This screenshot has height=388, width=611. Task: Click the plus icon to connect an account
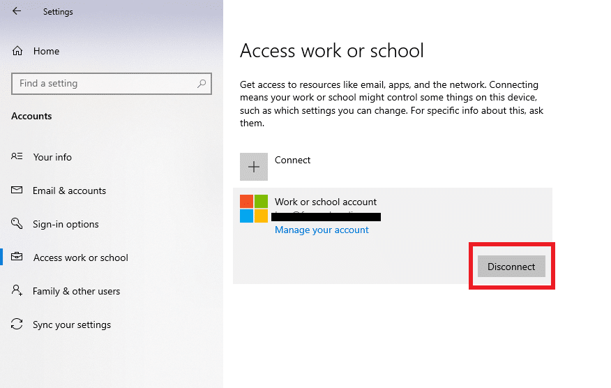point(254,167)
